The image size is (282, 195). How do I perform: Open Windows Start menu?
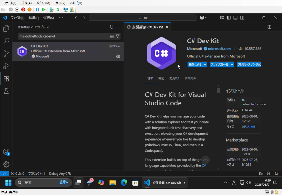coord(8,183)
